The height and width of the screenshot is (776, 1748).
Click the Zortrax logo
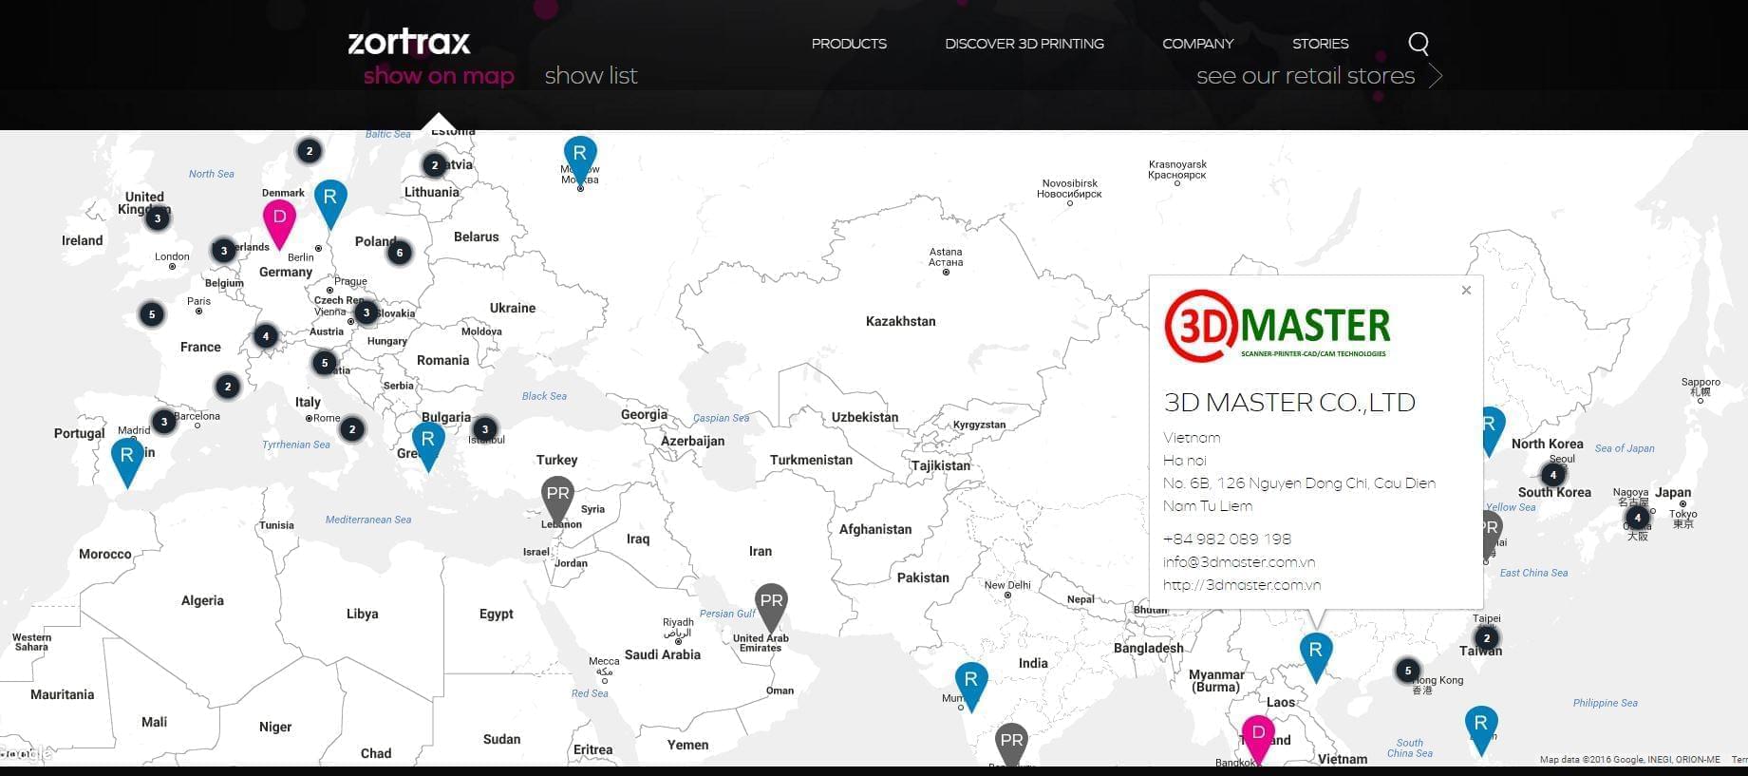(x=409, y=42)
